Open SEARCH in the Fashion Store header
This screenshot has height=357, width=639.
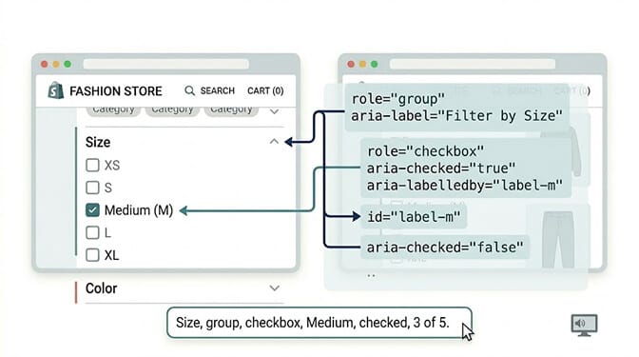point(217,90)
